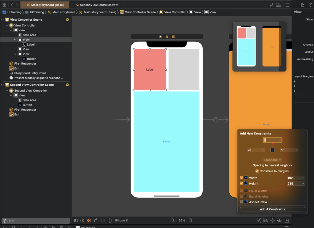314x228 pixels.
Task: Open the editor options lines icon
Action: click(278, 5)
